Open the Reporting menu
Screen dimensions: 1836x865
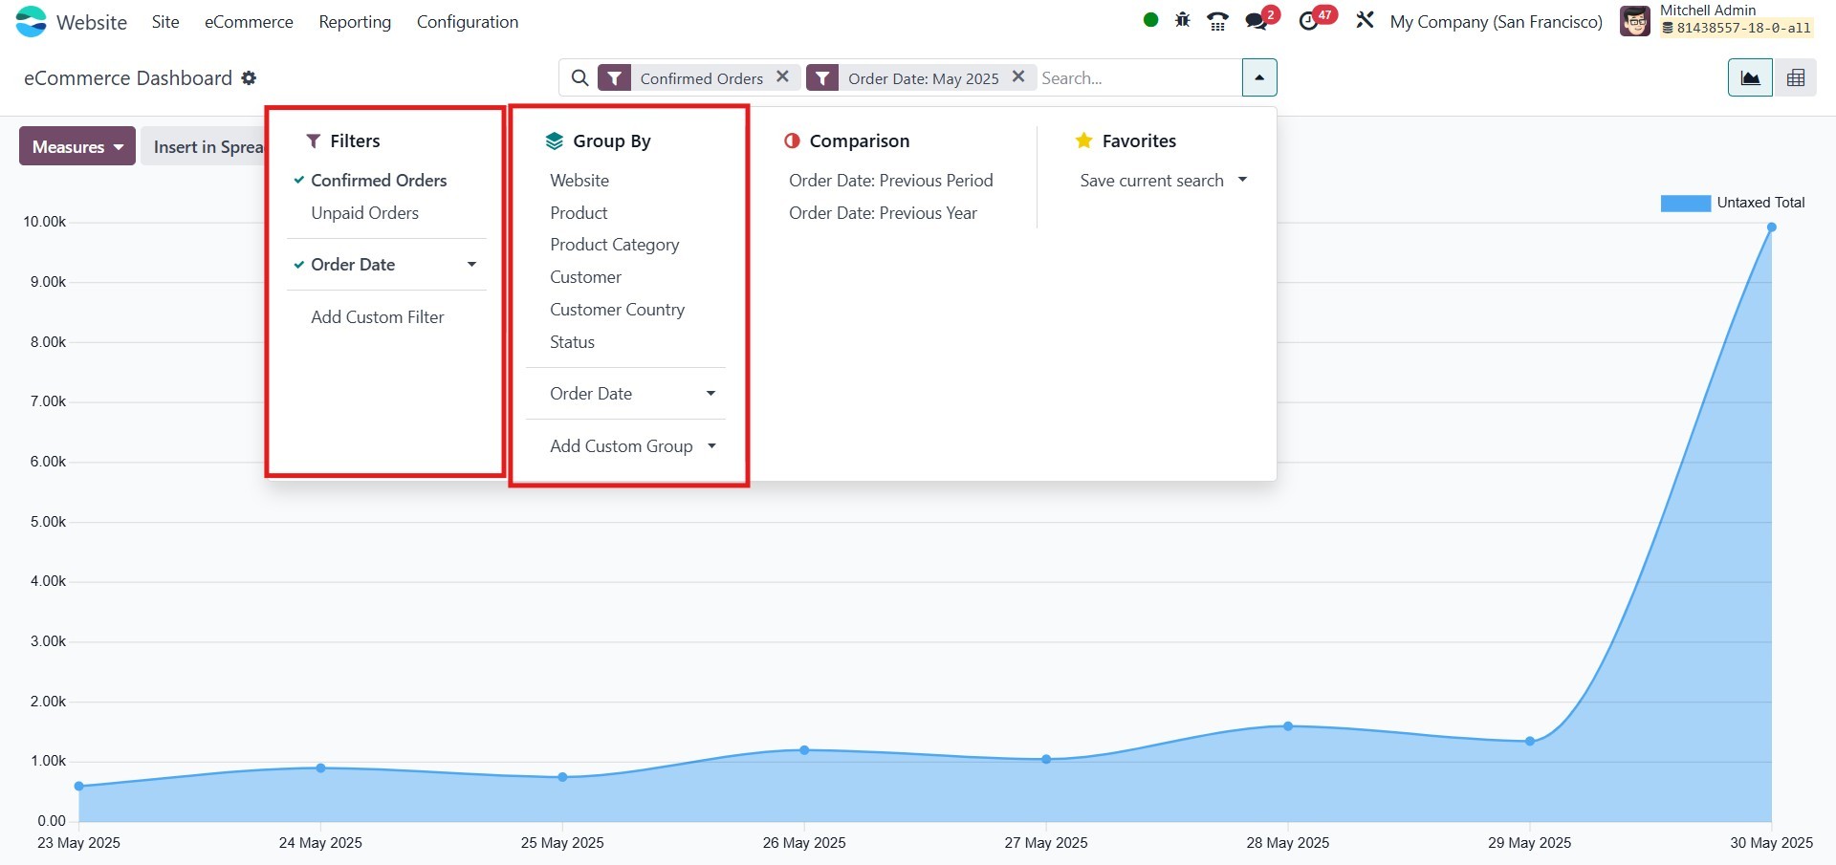(355, 22)
